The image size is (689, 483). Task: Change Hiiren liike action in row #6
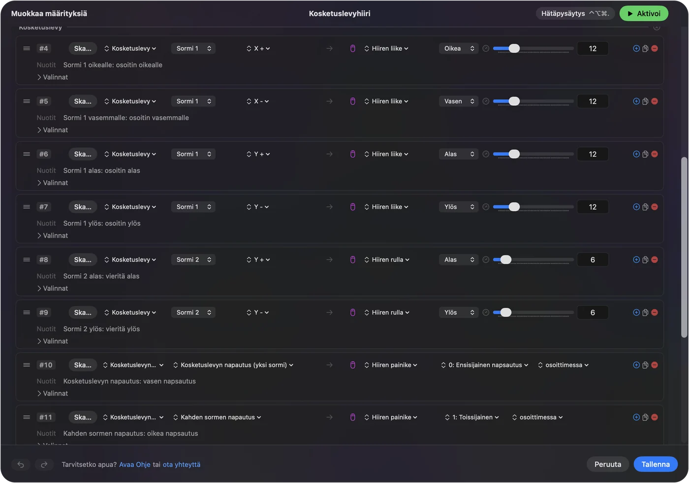pos(386,154)
